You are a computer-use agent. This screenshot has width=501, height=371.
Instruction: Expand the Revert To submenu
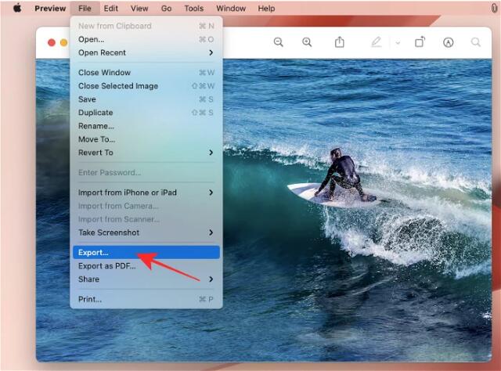(x=145, y=153)
